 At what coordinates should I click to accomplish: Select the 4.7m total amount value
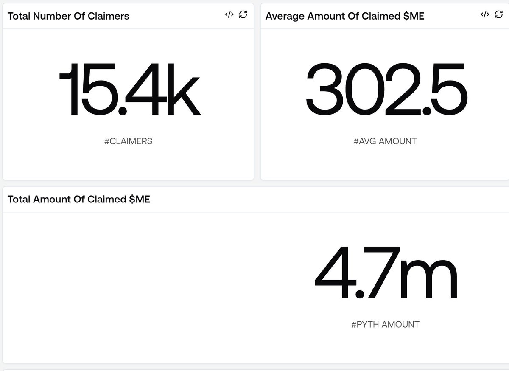386,272
